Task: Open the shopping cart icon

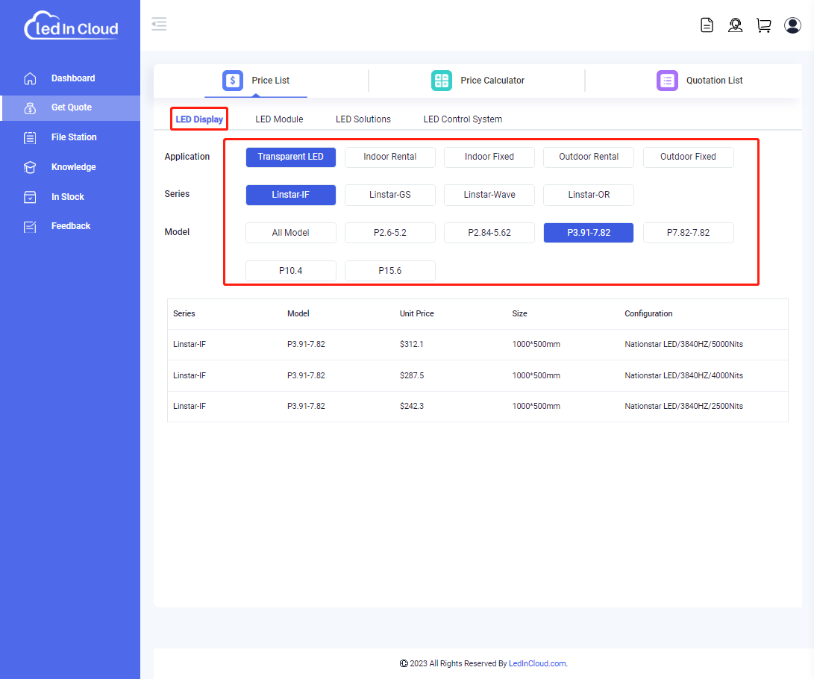Action: (763, 25)
